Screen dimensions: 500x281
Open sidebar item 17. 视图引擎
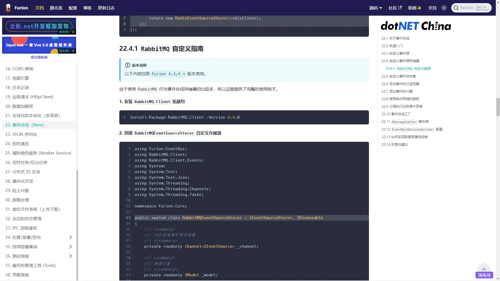(39, 78)
